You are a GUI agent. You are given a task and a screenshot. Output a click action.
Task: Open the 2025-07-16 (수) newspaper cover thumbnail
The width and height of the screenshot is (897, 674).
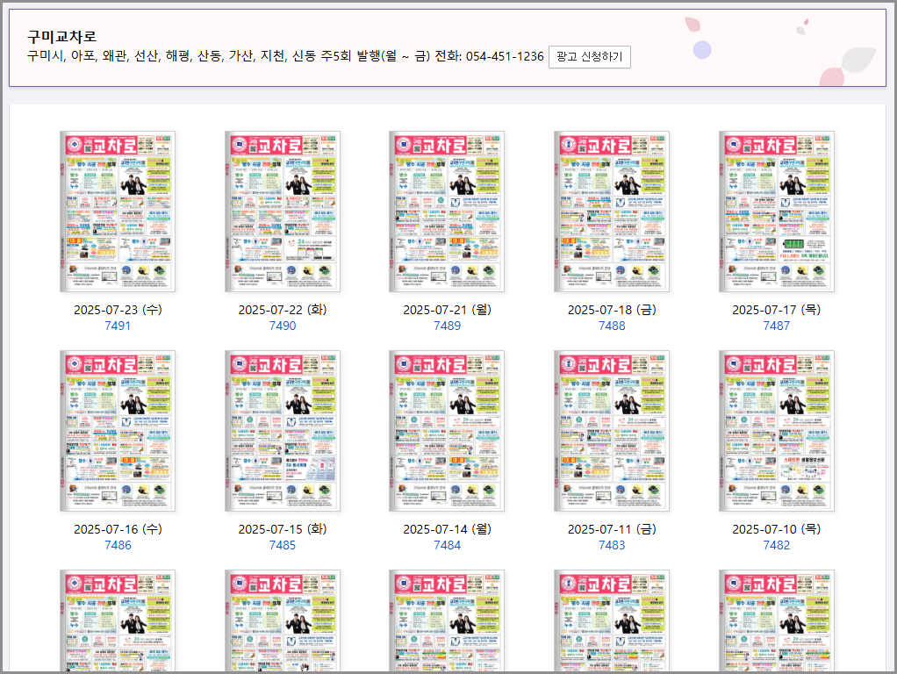coord(118,431)
